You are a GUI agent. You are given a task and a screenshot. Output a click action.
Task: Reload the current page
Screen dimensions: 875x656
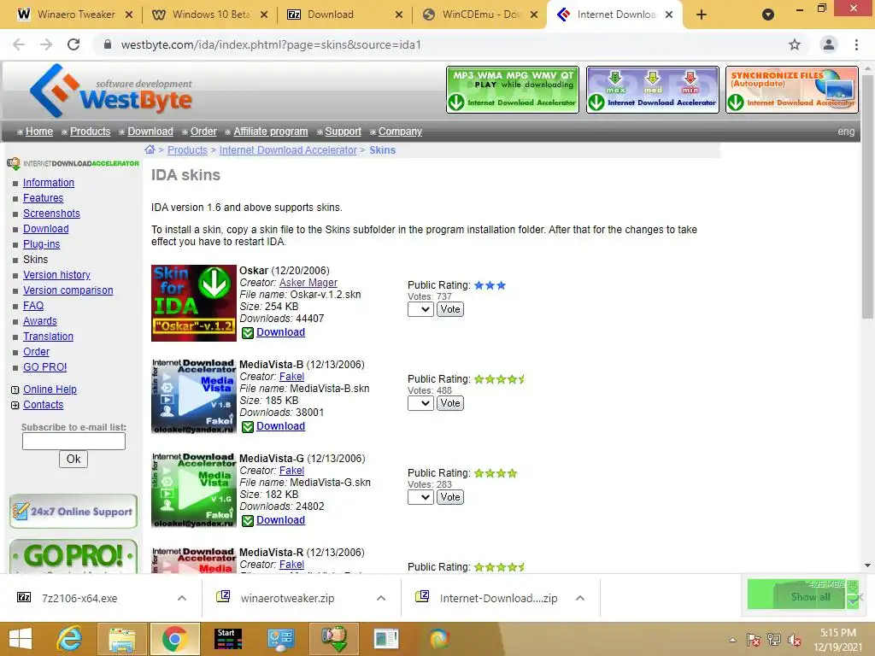[x=73, y=44]
